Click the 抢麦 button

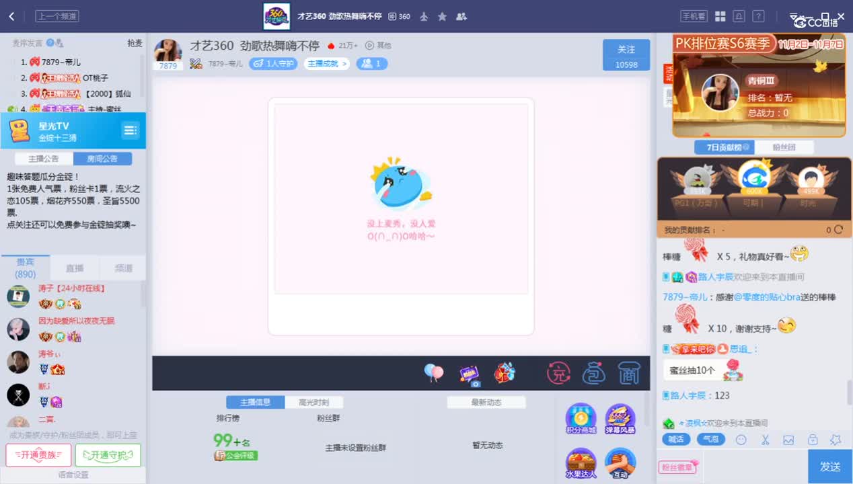pos(135,43)
